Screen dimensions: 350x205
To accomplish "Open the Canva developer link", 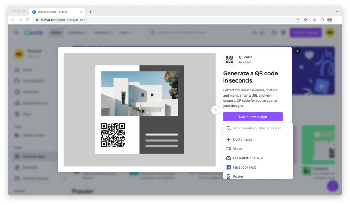I will click(247, 62).
